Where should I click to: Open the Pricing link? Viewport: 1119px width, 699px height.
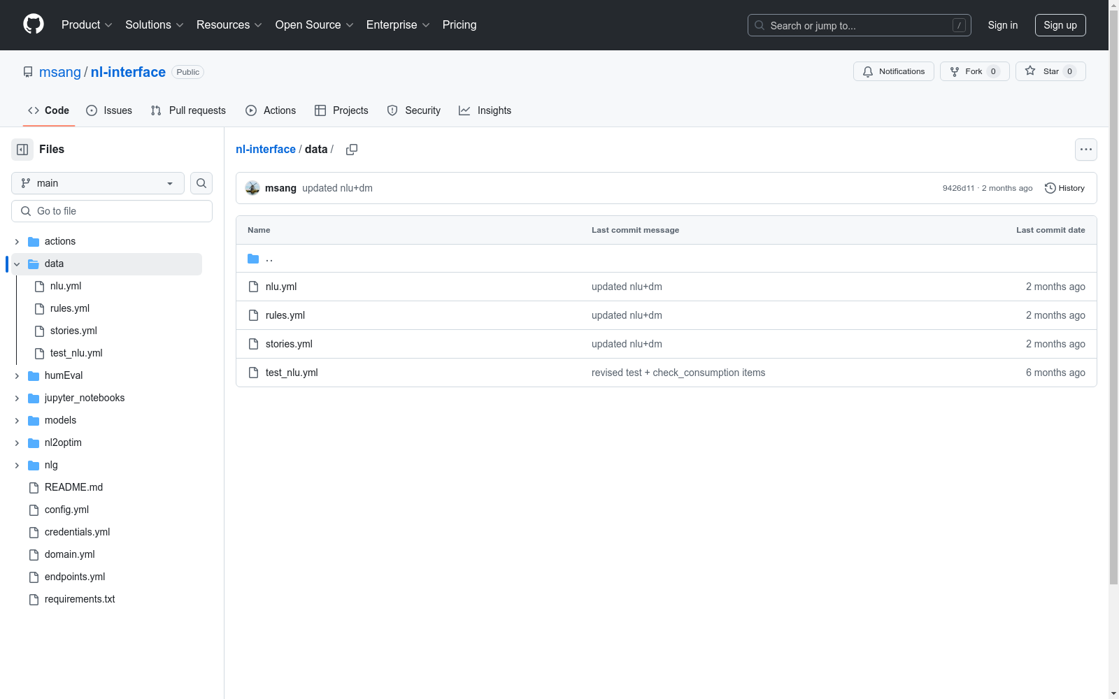tap(459, 25)
